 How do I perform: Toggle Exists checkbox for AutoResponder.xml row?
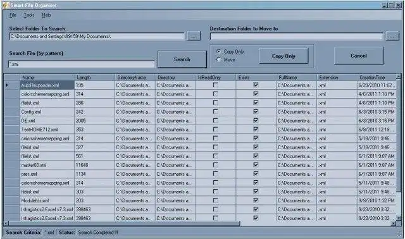(x=256, y=85)
